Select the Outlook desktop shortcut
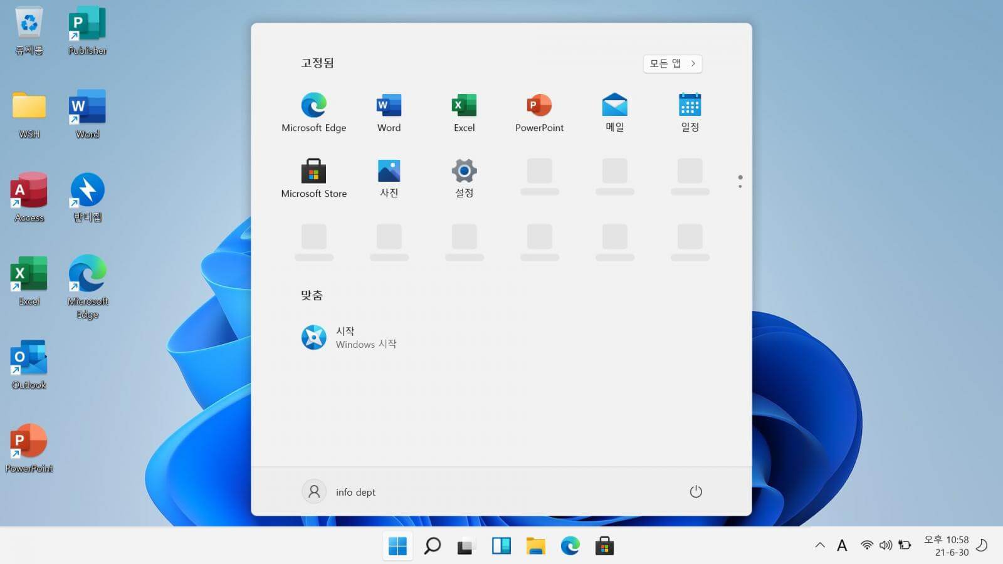1003x564 pixels. click(29, 365)
